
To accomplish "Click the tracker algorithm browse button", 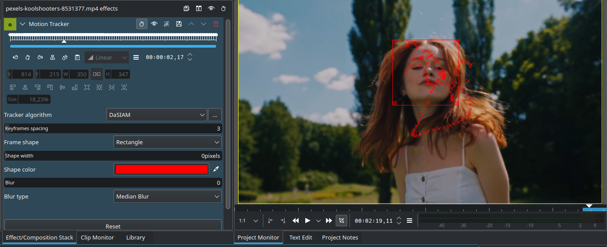I will (x=215, y=115).
